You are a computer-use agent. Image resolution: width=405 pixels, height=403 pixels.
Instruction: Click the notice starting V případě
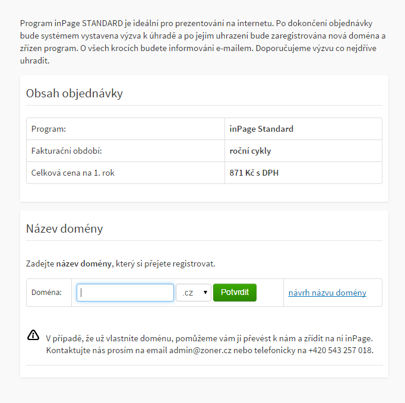pos(210,344)
